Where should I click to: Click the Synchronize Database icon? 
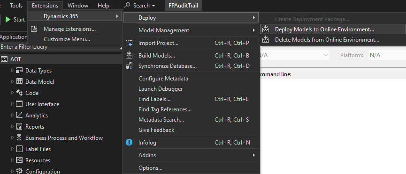point(129,66)
